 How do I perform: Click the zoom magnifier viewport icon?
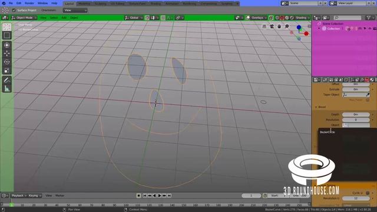pos(287,26)
